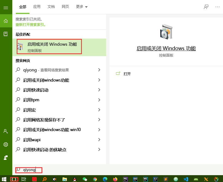The image size is (223, 182).
Task: Open QQ penguin icon in taskbar
Action: 75,179
